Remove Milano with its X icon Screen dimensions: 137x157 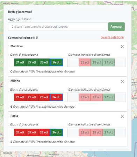(122, 81)
